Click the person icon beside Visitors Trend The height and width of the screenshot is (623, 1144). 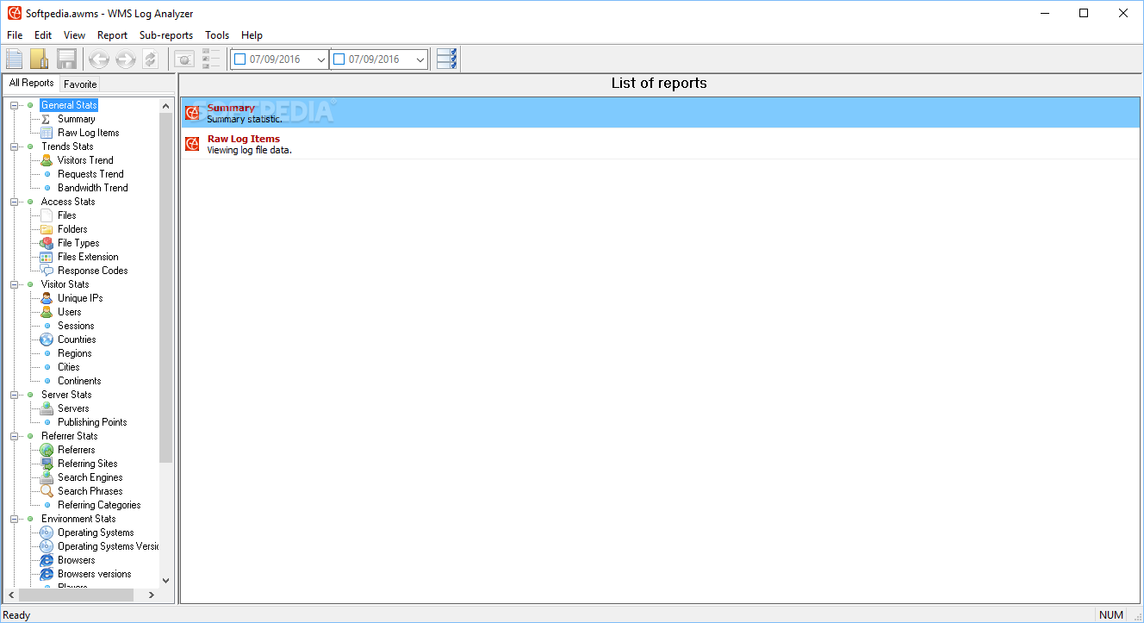pos(47,160)
